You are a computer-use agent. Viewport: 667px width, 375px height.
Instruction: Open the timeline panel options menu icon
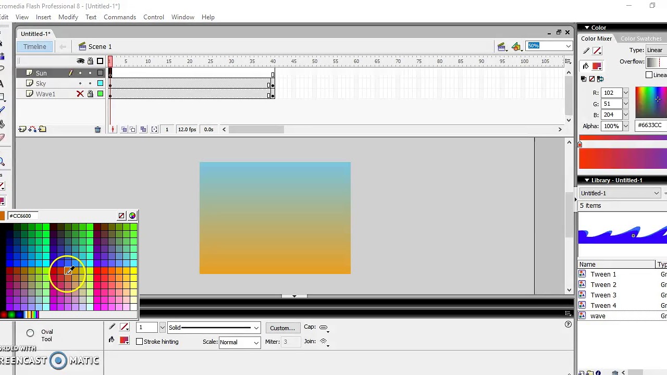tap(568, 61)
